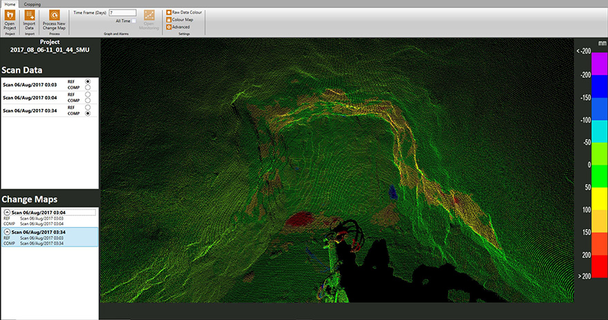Collapse the Scan 06/Aug/2017 03:04 change map

point(7,212)
